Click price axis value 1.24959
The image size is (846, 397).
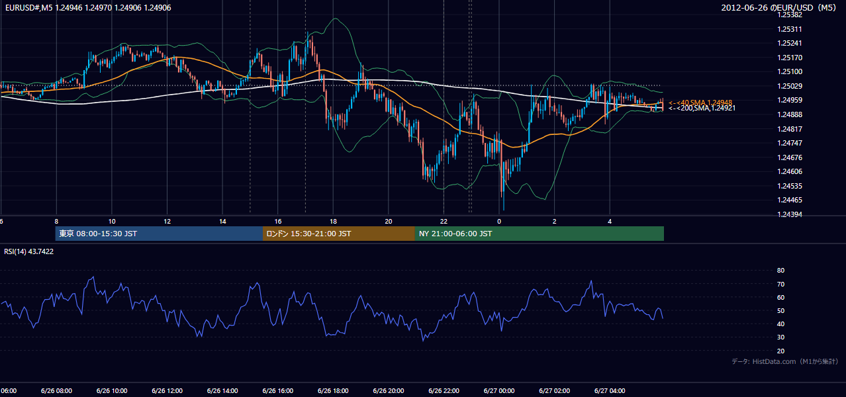[790, 101]
